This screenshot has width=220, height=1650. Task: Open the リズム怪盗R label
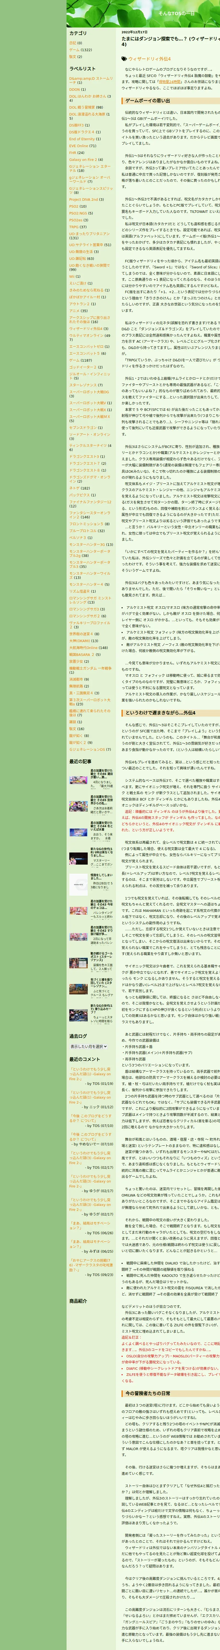(x=79, y=591)
